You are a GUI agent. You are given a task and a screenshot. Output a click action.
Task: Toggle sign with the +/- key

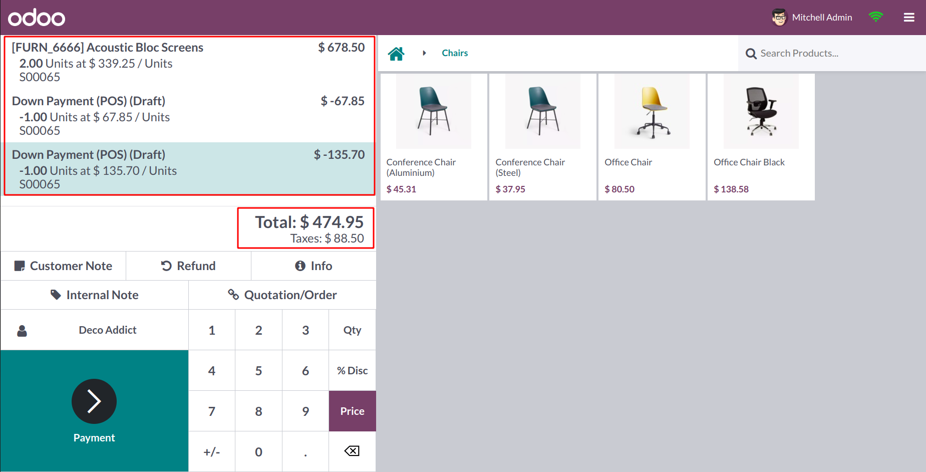[x=212, y=451]
